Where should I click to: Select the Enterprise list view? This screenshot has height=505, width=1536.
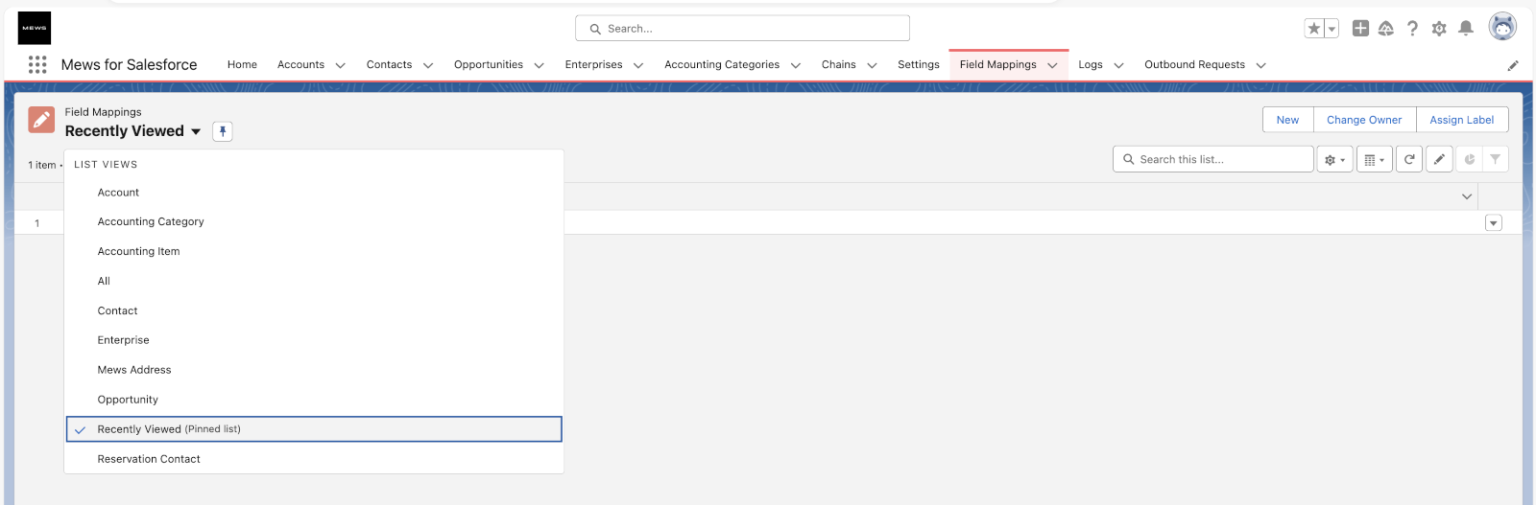coord(314,340)
